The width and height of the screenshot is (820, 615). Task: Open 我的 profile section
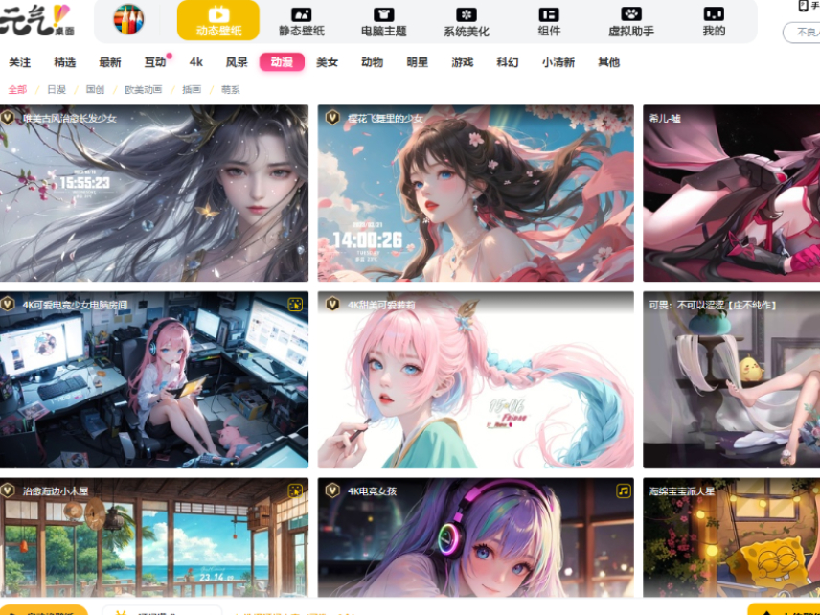[x=714, y=22]
